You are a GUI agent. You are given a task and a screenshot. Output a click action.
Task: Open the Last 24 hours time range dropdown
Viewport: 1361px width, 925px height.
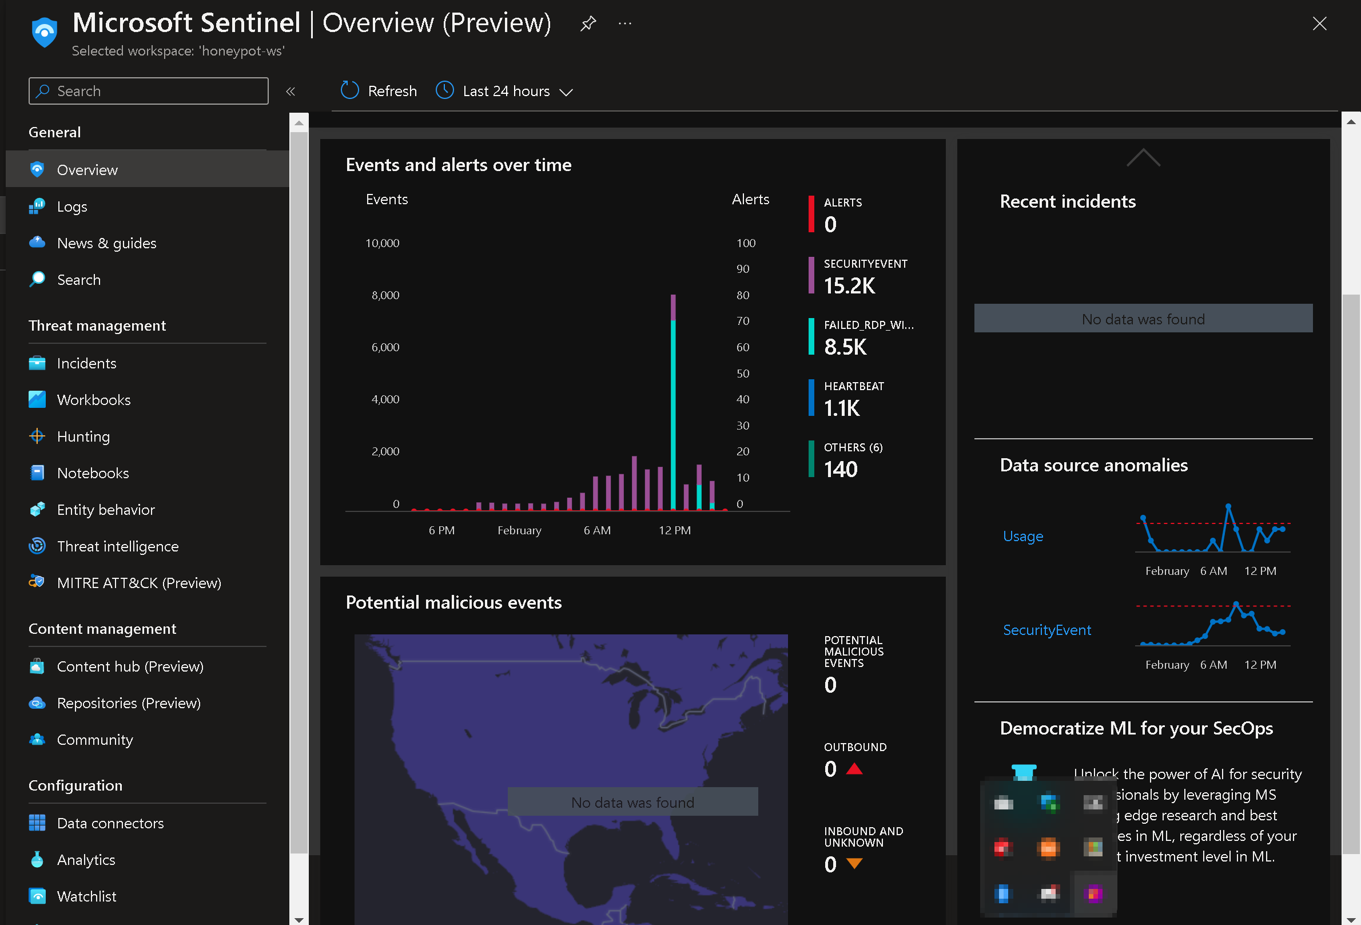coord(505,91)
